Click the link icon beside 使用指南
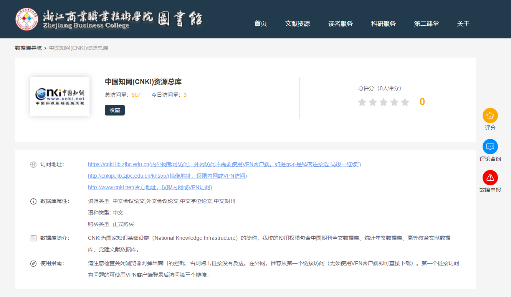The width and height of the screenshot is (511, 297). pyautogui.click(x=33, y=263)
